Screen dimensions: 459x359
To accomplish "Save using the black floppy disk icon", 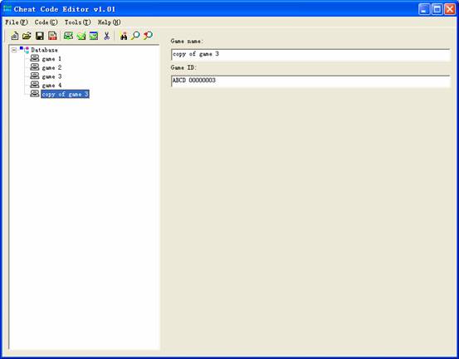I will click(x=40, y=36).
